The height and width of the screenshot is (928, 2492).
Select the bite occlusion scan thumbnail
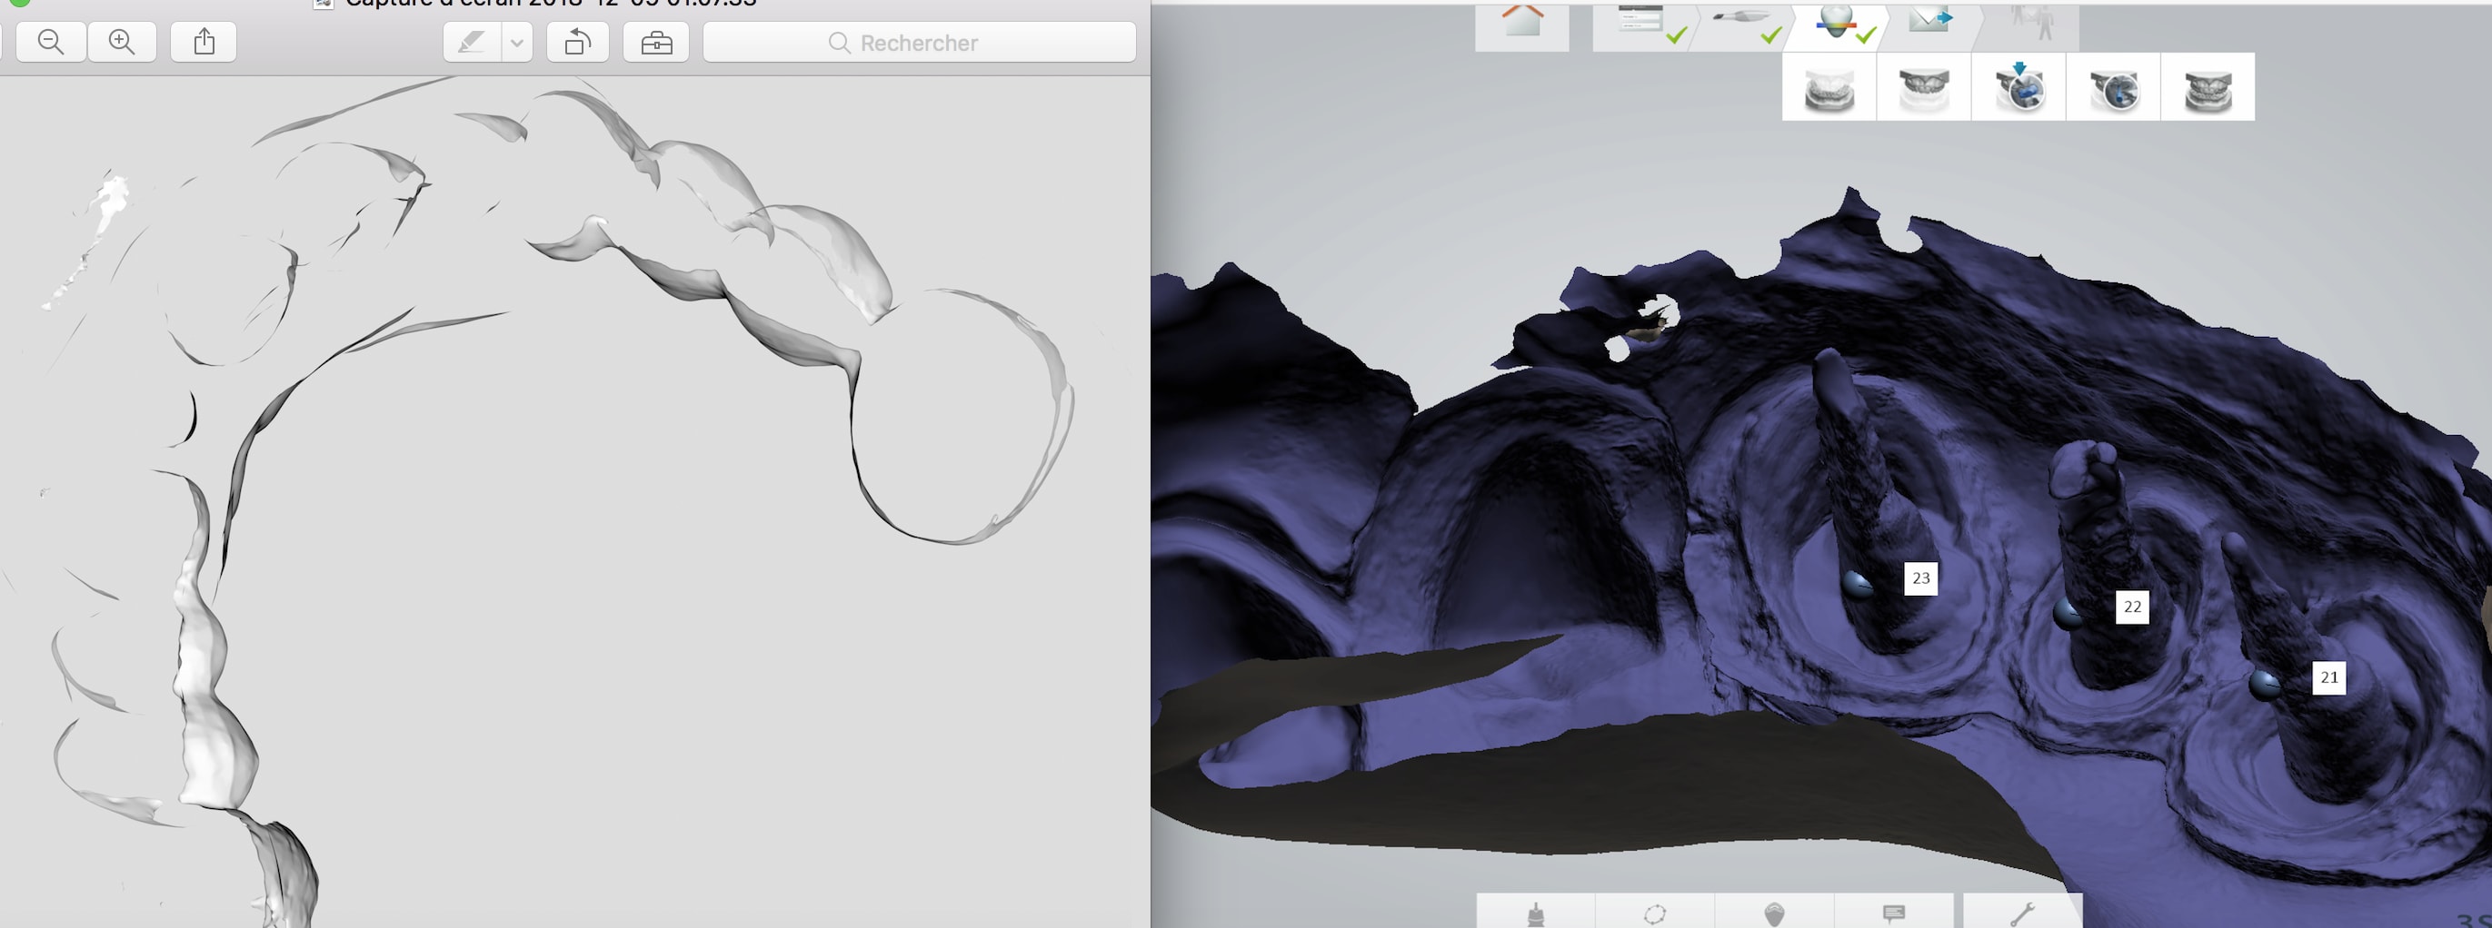tap(2207, 89)
